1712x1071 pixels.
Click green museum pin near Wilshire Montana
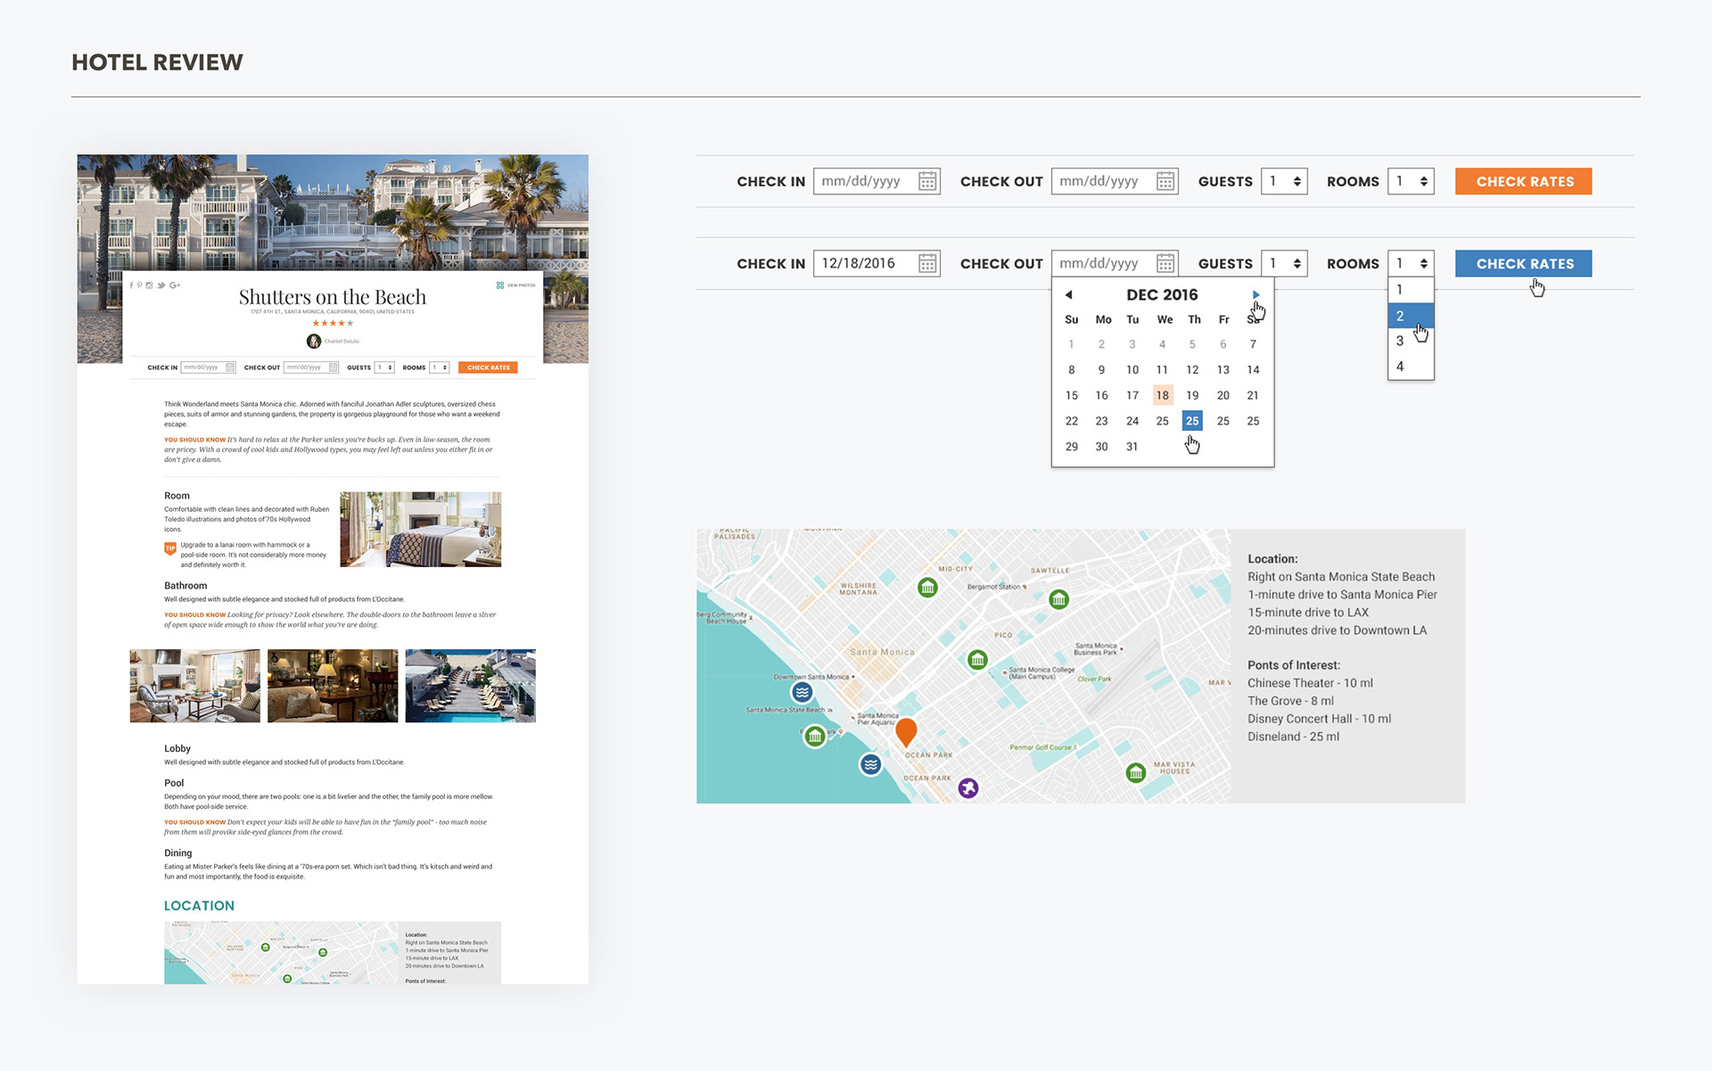[x=927, y=588]
